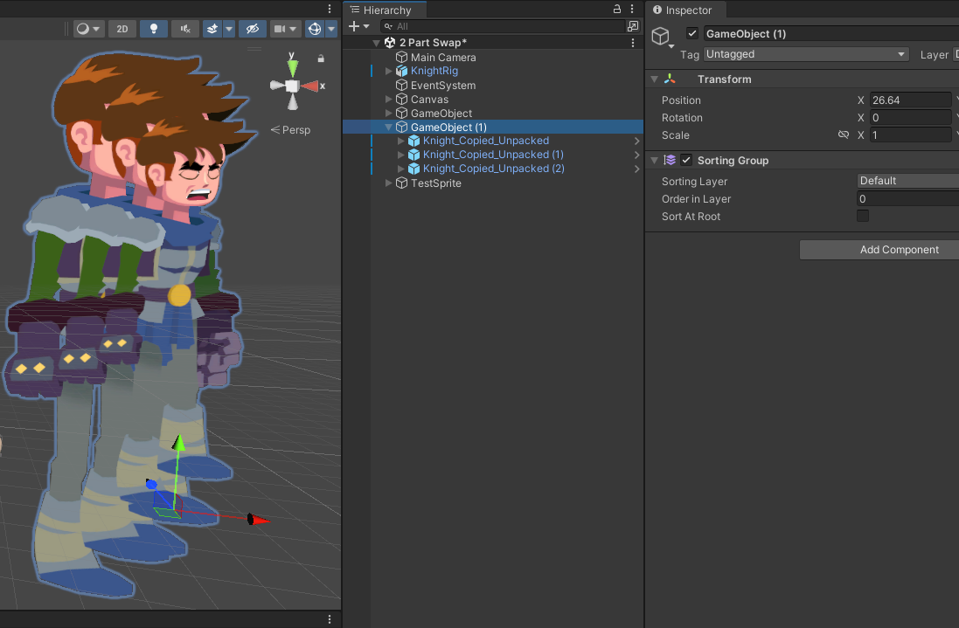The width and height of the screenshot is (959, 628).
Task: Toggle GameObject (1) active checkbox
Action: tap(692, 33)
